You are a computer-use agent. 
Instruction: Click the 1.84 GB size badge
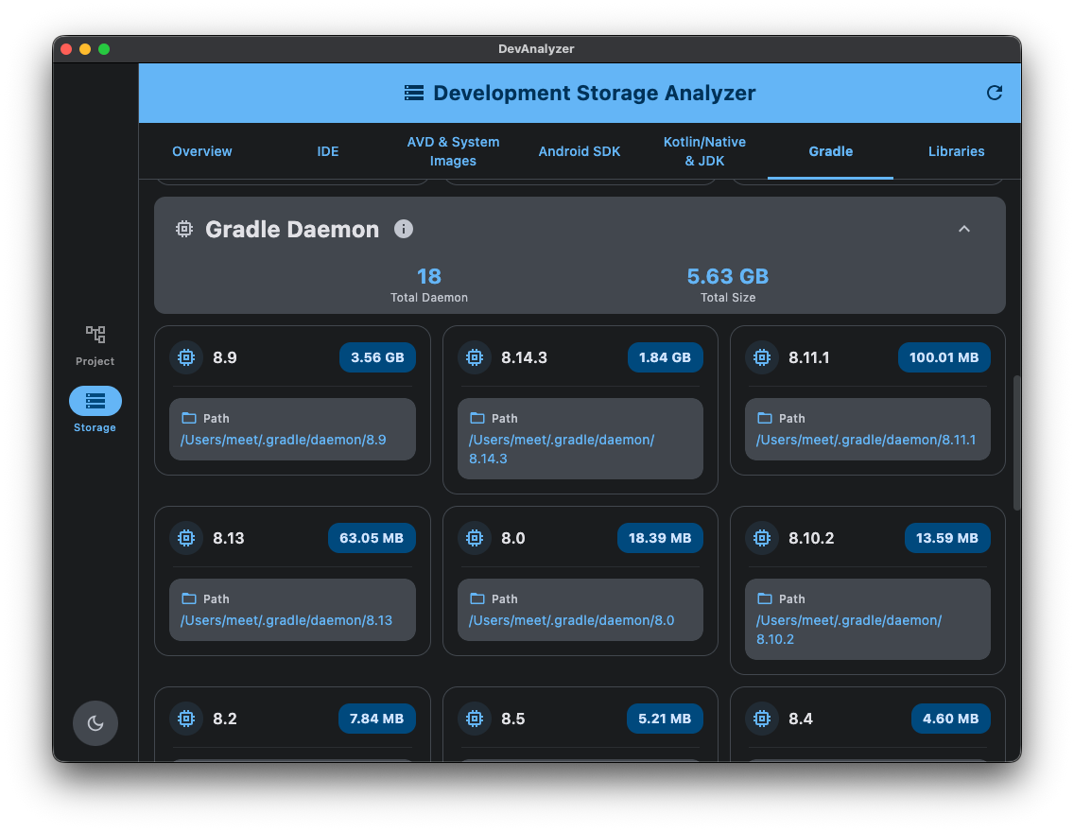pyautogui.click(x=665, y=357)
